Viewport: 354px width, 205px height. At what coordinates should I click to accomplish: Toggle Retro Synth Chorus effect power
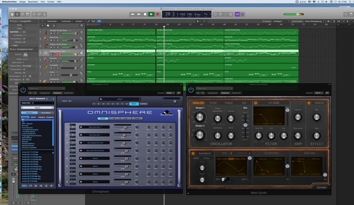click(x=309, y=103)
